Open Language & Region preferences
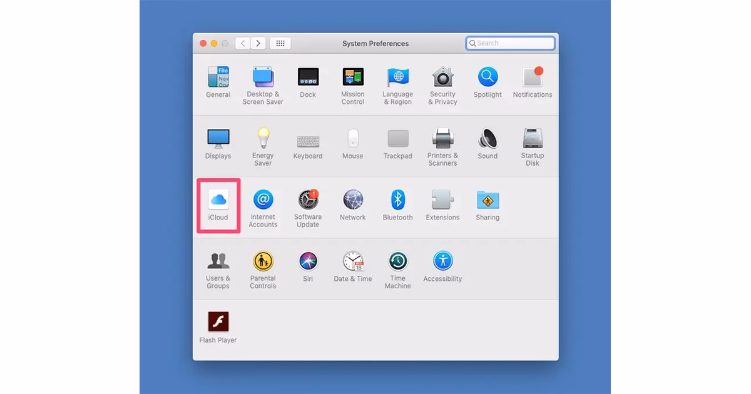 (x=398, y=85)
